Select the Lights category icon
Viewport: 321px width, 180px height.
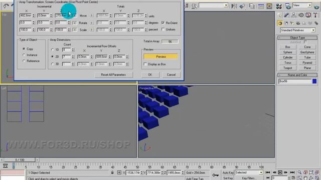click(x=292, y=23)
